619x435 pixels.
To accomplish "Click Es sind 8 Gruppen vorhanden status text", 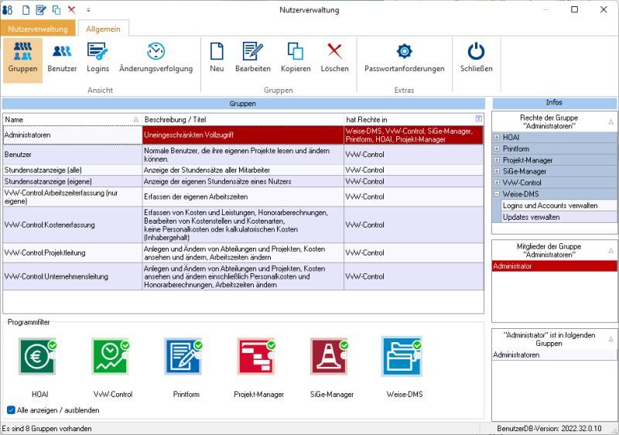I will click(47, 429).
